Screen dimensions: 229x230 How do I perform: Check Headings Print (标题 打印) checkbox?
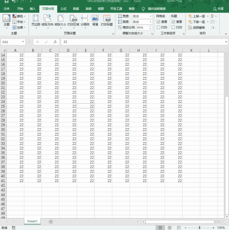tap(174, 27)
